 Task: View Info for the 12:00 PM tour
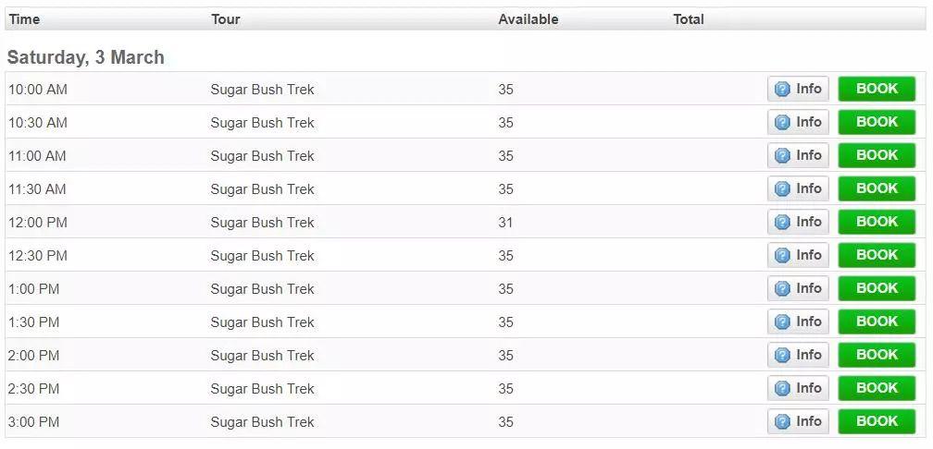coord(798,223)
